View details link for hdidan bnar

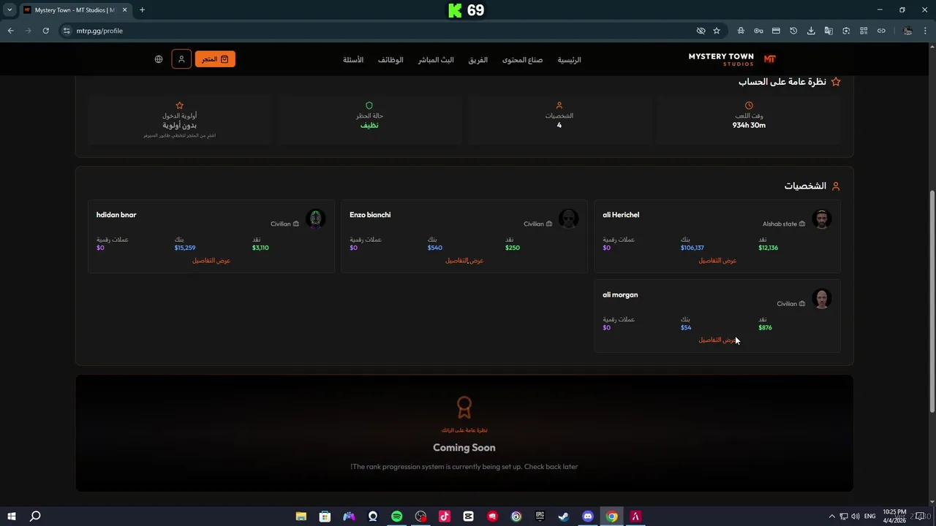coord(211,261)
